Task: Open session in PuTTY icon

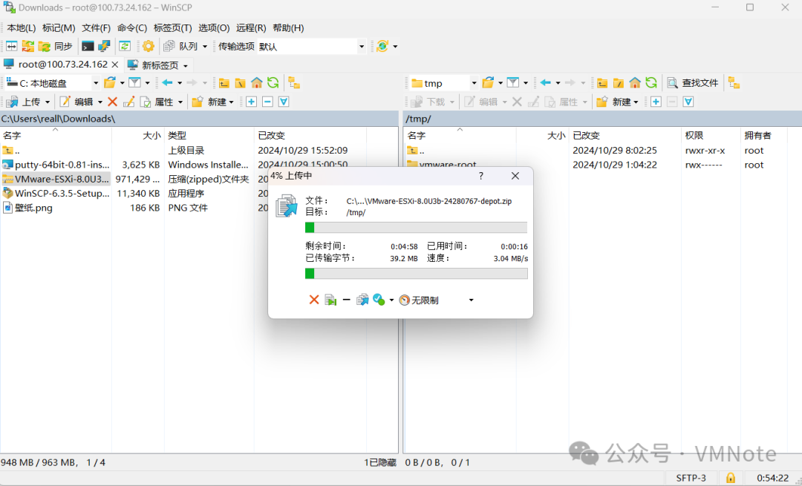Action: click(105, 47)
